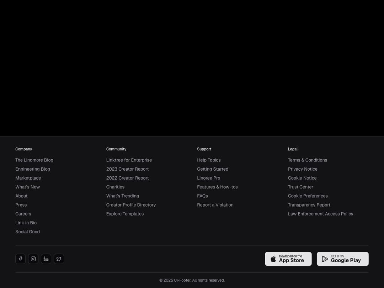Open Cookie Preferences link
This screenshot has height=288, width=384.
point(308,196)
